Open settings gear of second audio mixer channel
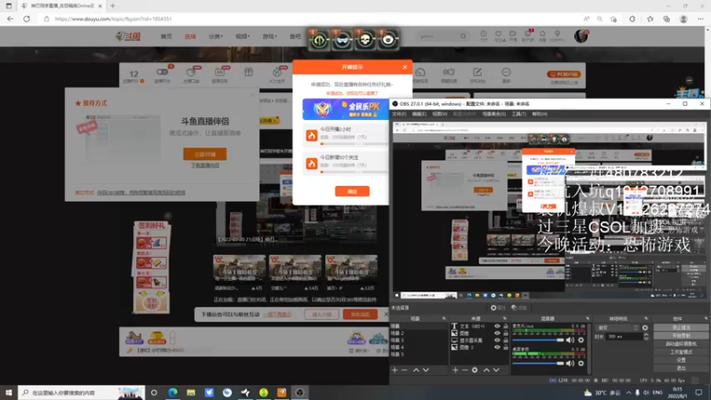 [x=581, y=363]
